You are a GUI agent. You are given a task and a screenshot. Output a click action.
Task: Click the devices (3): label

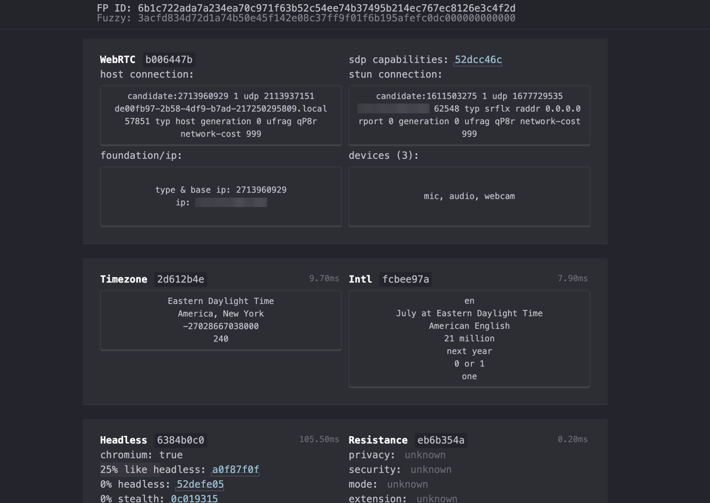pos(384,156)
